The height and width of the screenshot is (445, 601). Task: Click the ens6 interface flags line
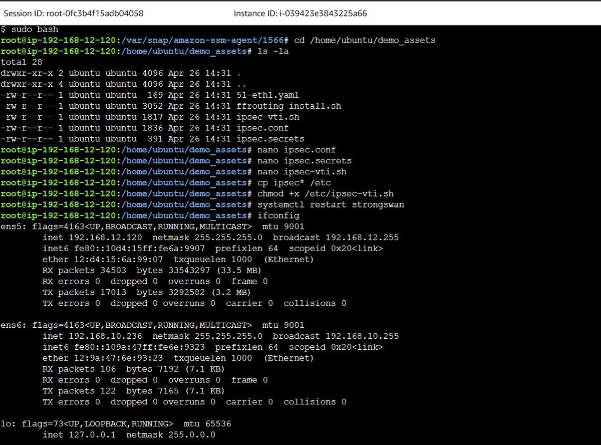152,325
